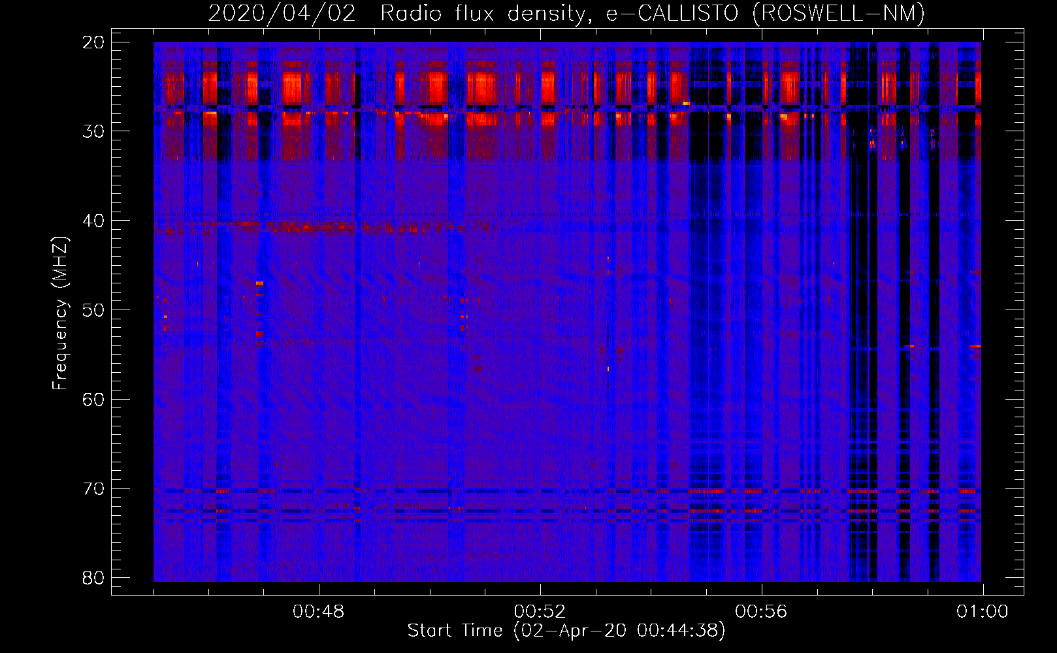Click the orange burst at 47 MHz

coord(259,283)
